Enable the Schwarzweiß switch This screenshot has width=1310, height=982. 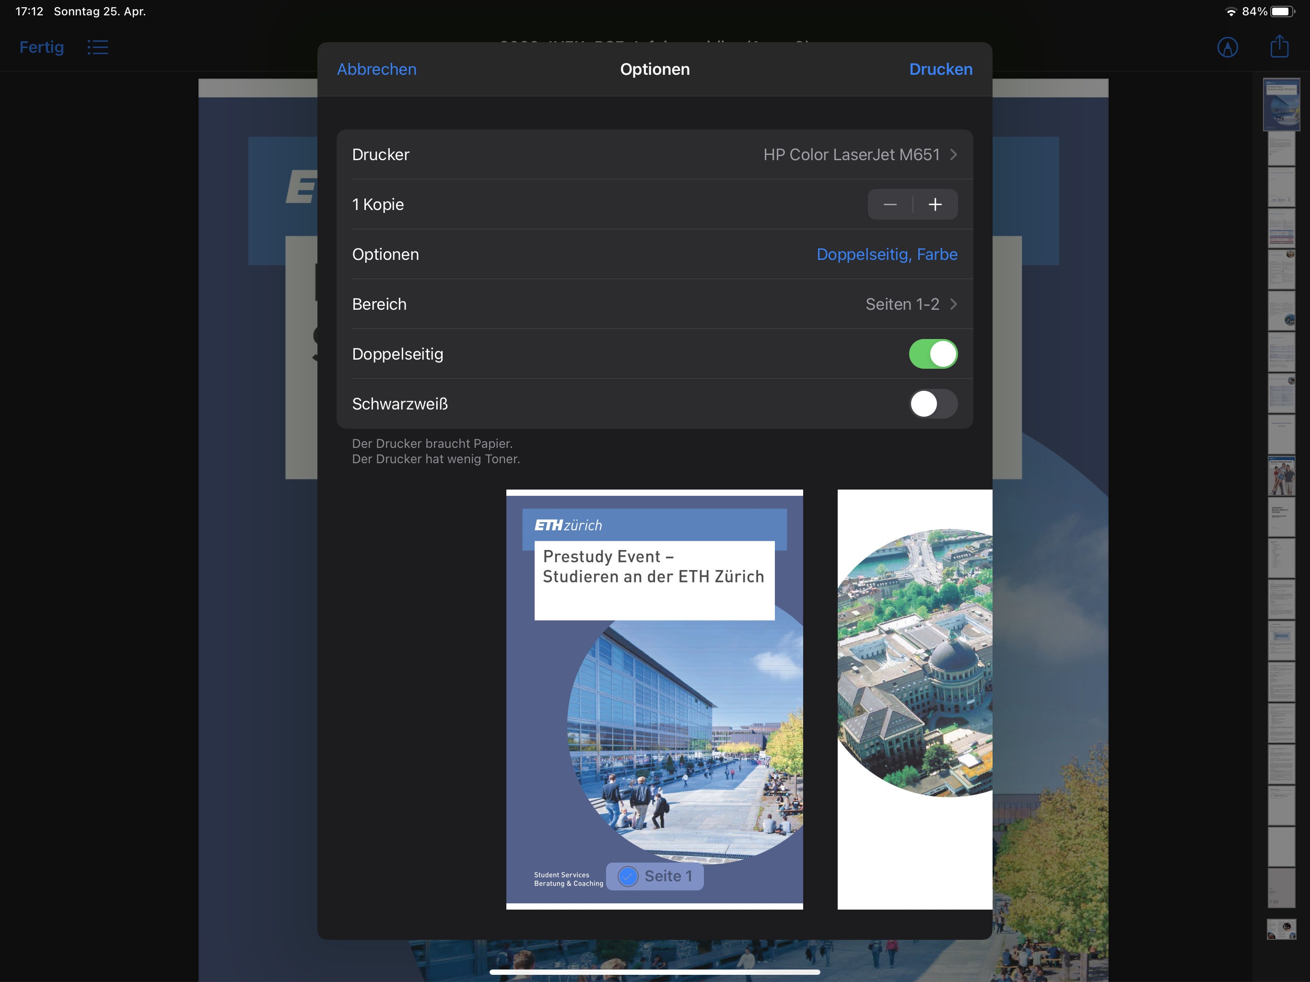(x=933, y=404)
